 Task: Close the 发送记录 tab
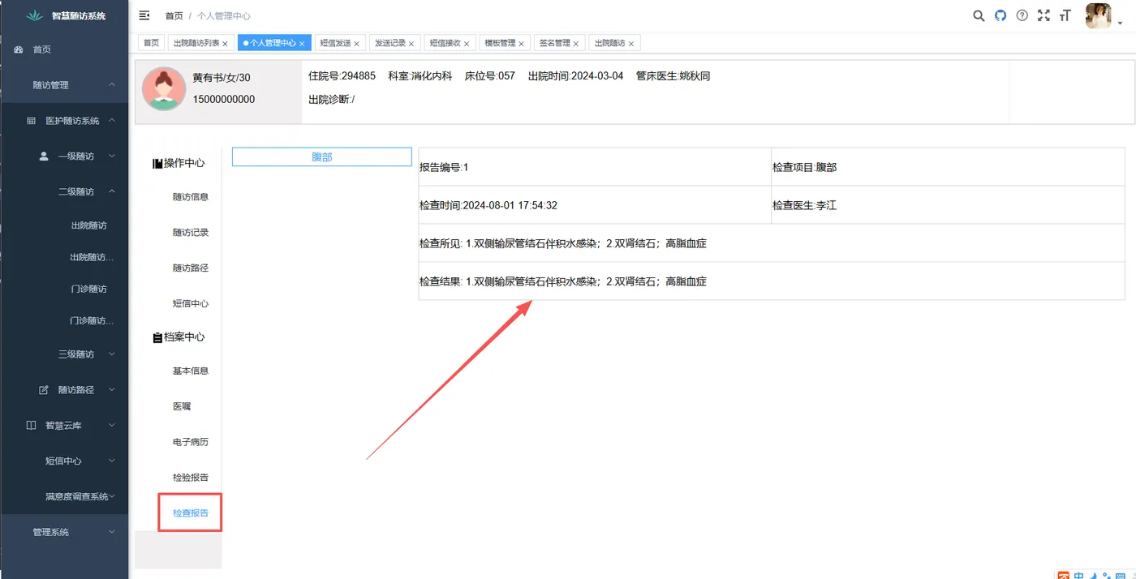(x=411, y=44)
